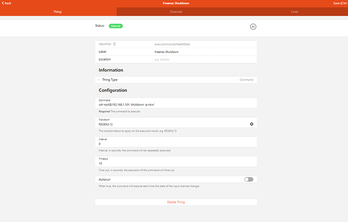
Task: Expand the Thing Type row
Action: (x=176, y=80)
